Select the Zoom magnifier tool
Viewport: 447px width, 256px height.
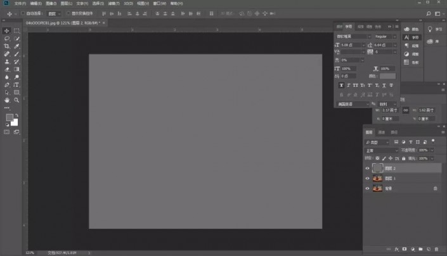coord(16,100)
